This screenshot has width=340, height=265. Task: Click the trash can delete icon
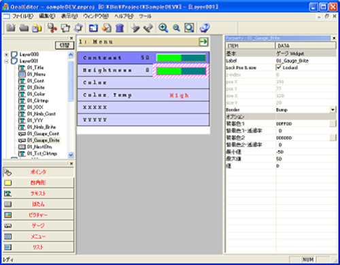coord(120,28)
